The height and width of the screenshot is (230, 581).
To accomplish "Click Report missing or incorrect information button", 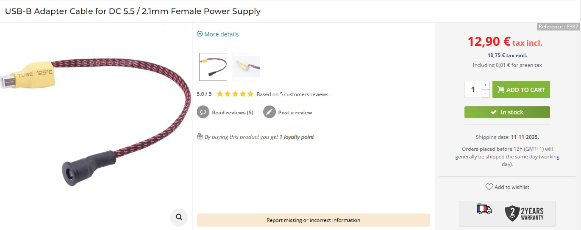I will click(313, 220).
